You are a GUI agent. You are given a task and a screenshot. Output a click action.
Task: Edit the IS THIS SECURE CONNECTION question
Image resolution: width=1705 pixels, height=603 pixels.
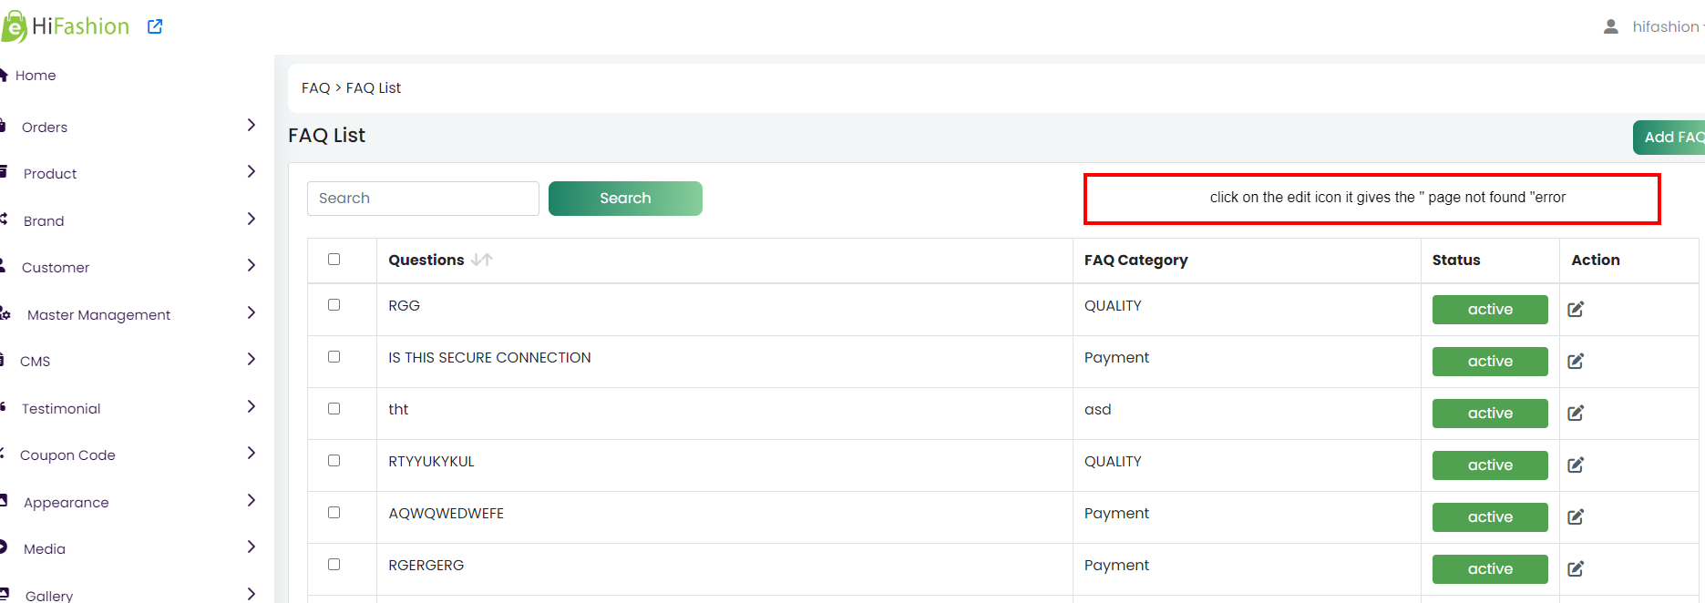point(1576,362)
